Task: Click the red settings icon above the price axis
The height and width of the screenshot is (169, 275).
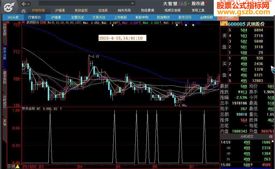Action: pyautogui.click(x=8, y=22)
